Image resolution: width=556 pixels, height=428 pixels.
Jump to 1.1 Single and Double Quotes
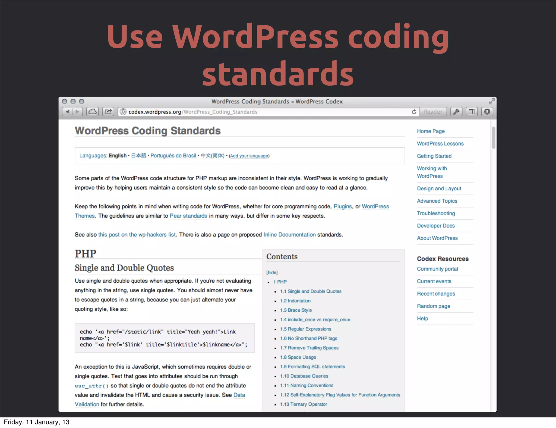(x=311, y=291)
